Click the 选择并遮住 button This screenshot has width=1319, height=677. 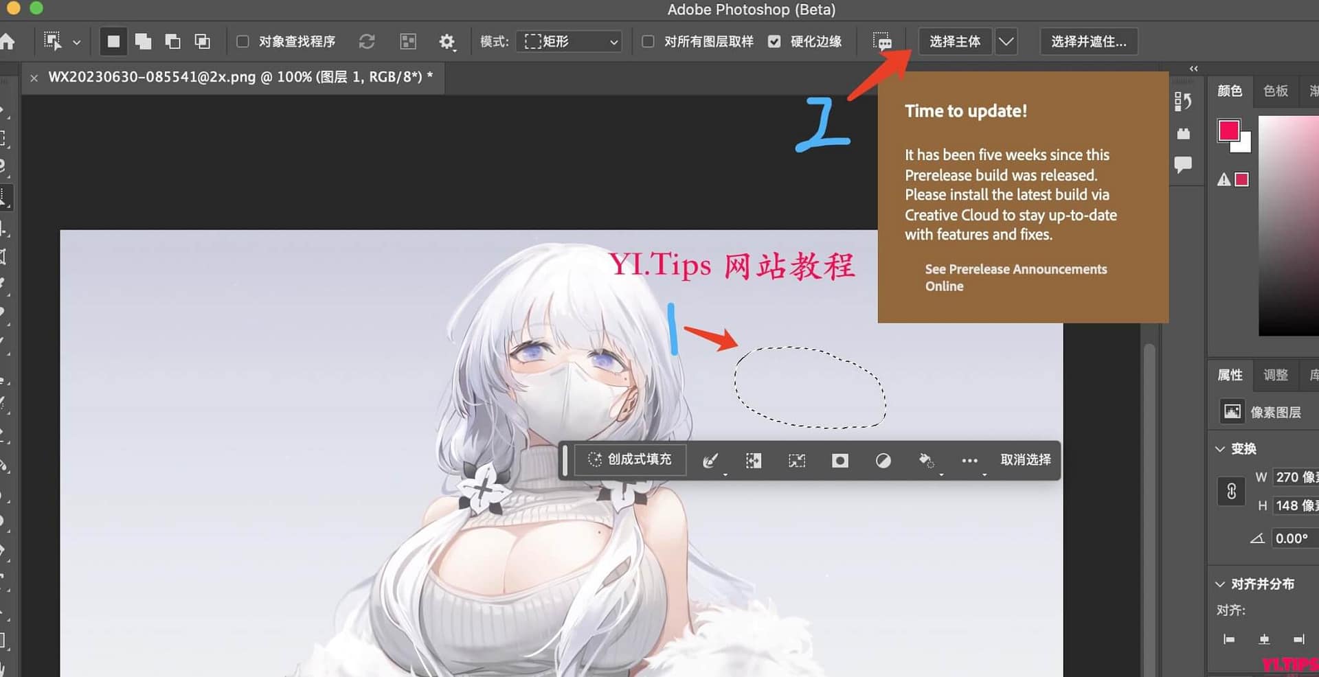pyautogui.click(x=1089, y=41)
